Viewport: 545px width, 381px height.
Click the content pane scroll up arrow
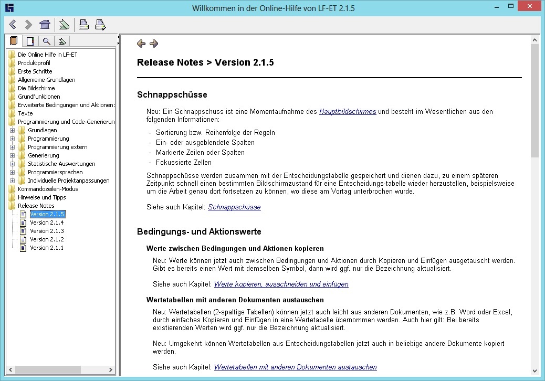[x=534, y=40]
